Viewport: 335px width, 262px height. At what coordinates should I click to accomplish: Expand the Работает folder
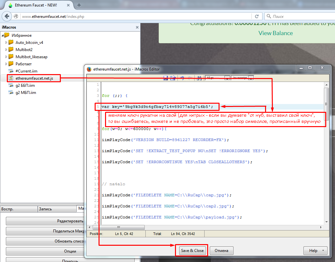6,64
